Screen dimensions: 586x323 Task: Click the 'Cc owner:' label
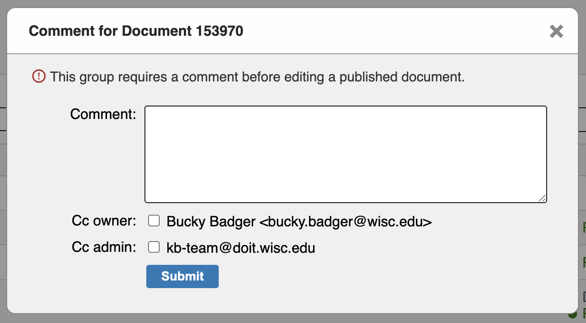(104, 221)
